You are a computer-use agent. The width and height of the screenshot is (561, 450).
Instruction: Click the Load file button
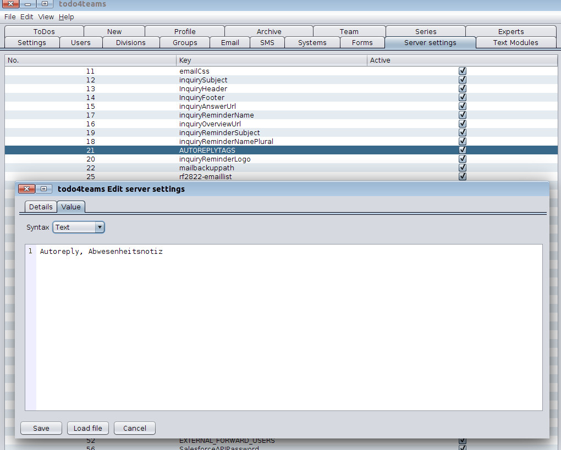[x=88, y=428]
